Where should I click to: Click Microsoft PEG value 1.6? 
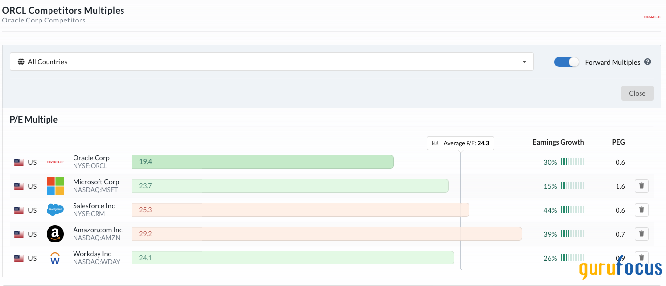[x=620, y=186]
